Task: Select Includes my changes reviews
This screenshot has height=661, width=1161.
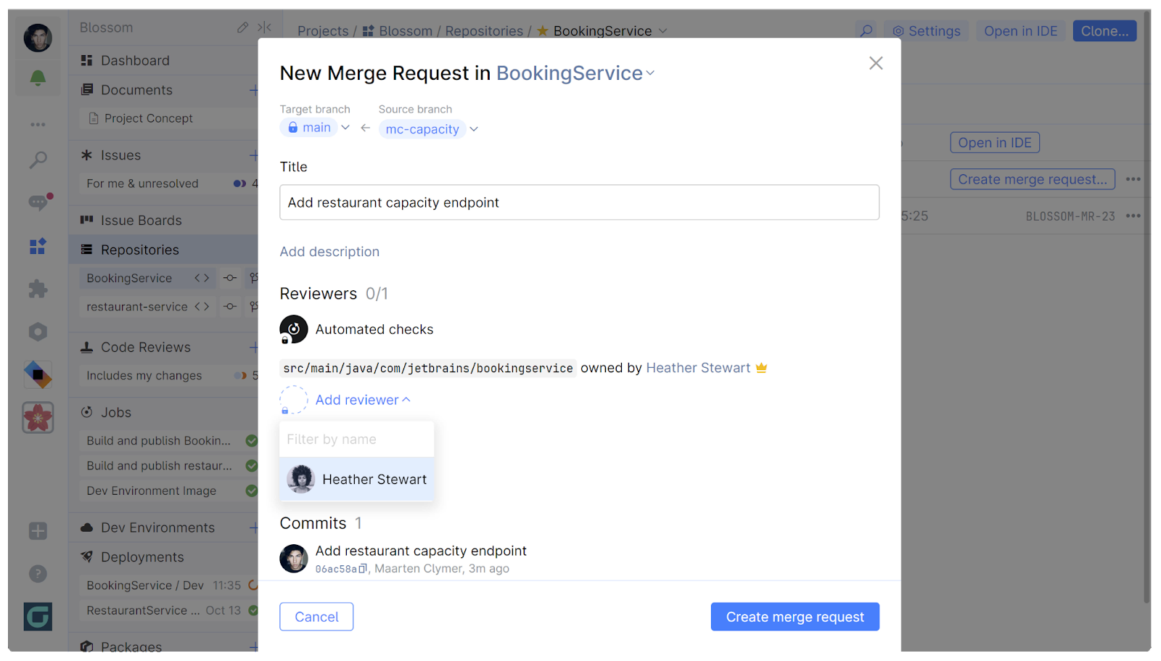Action: (144, 376)
